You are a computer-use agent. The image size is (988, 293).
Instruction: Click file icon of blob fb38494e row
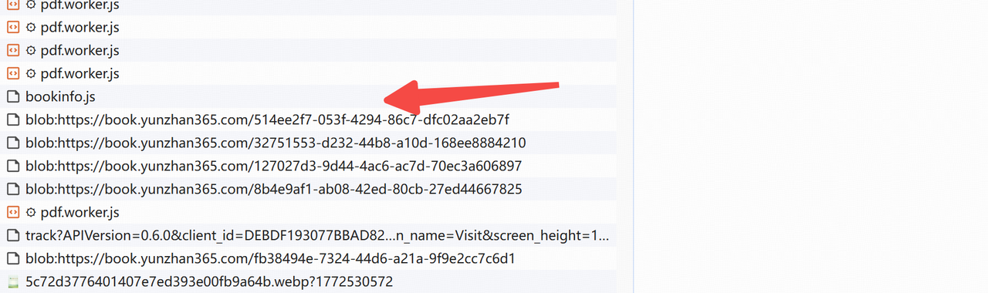coord(12,258)
